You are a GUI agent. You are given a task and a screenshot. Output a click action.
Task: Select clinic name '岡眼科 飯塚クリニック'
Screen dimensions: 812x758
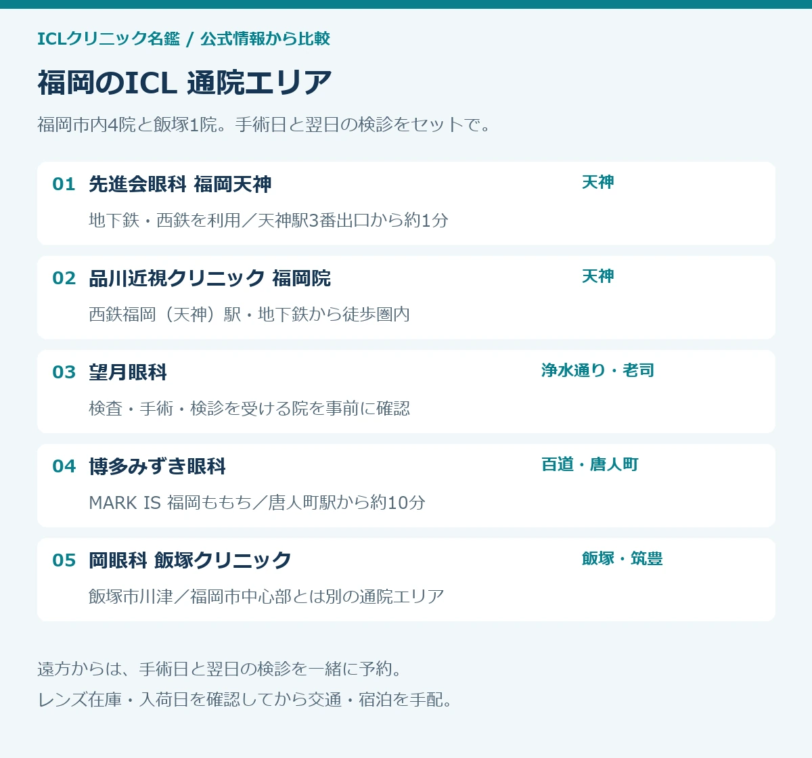coord(190,560)
